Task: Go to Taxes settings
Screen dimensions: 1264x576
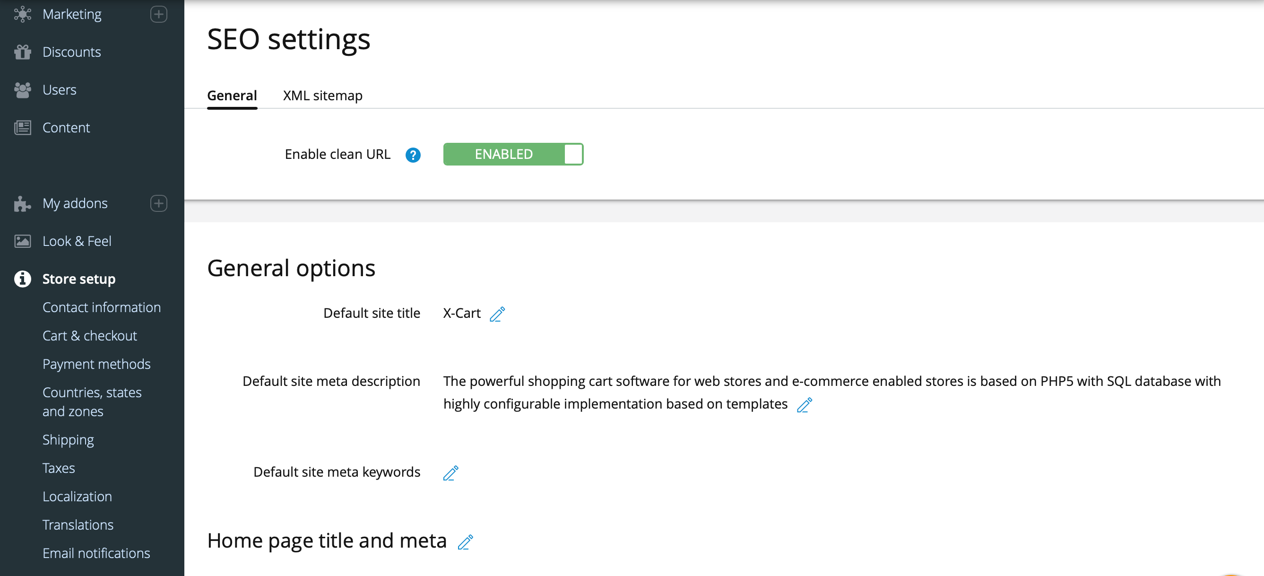Action: (x=59, y=469)
